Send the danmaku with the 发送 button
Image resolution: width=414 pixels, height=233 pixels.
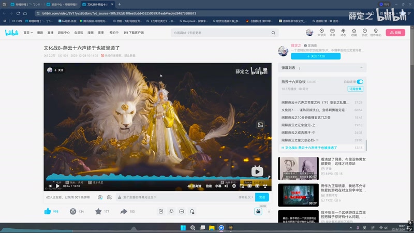coord(262,197)
